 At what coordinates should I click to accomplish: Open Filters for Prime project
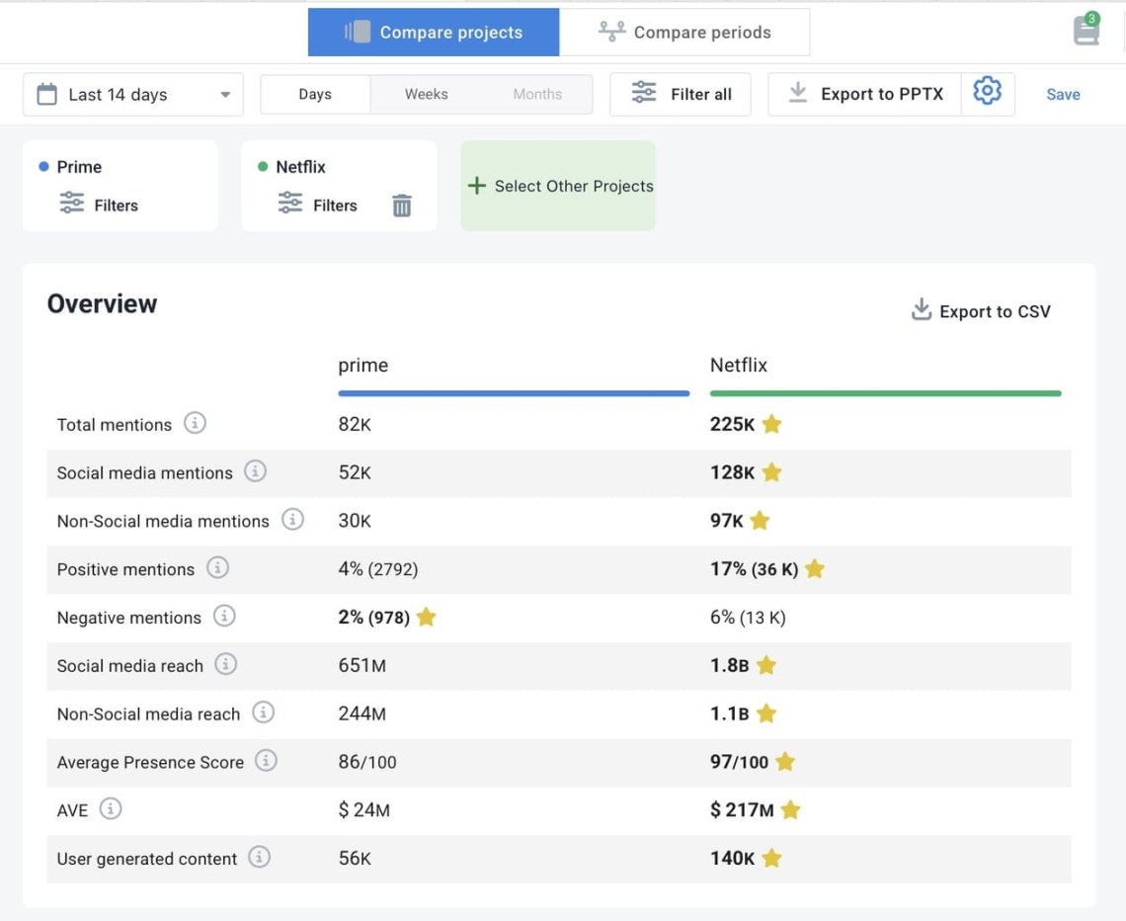99,206
